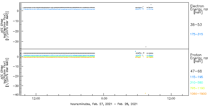The image size is (208, 106).
Task: Click the 115-195 blue proton legend label
Action: pos(197,77)
